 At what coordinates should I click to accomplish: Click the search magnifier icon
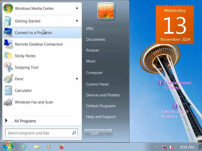pos(74,133)
